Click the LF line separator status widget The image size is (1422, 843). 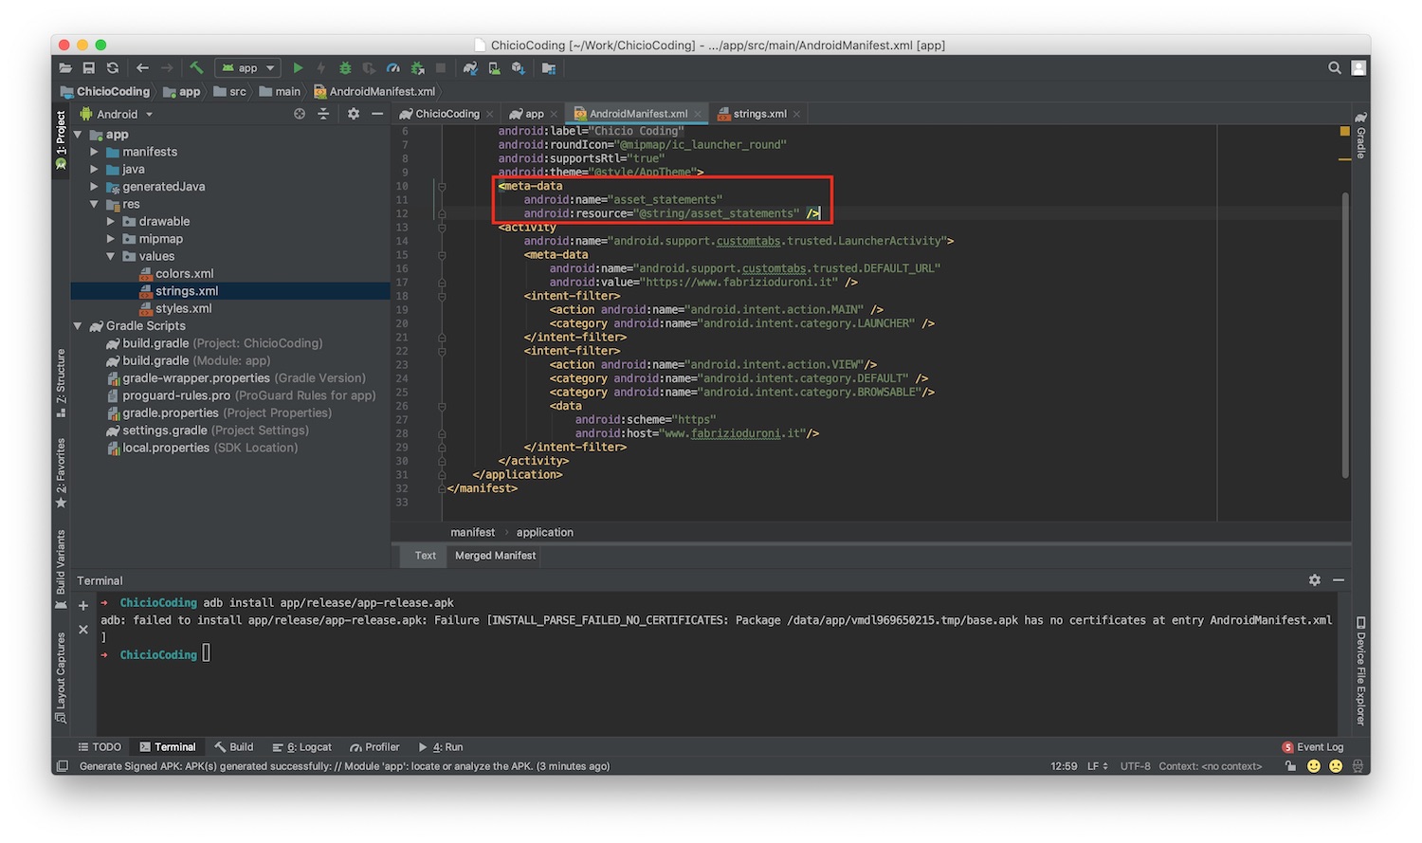click(1097, 766)
